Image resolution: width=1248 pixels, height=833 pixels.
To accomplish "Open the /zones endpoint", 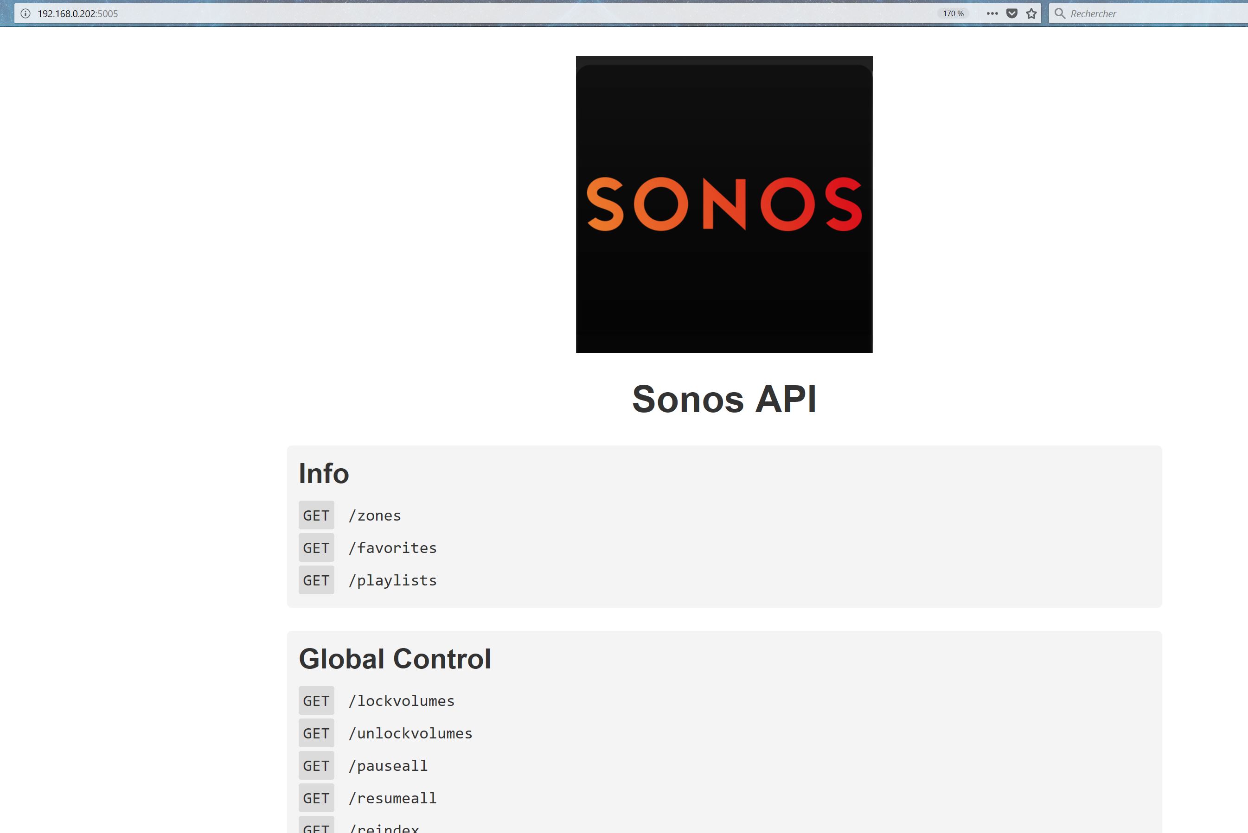I will (375, 516).
